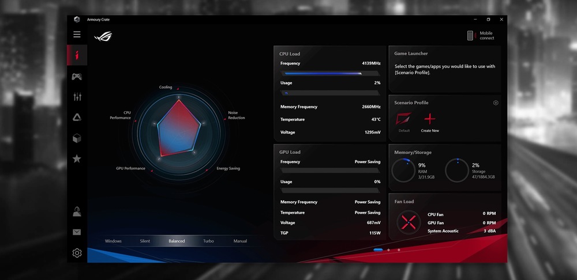The width and height of the screenshot is (577, 280).
Task: Minimize the Armoury Crate window
Action: (475, 20)
